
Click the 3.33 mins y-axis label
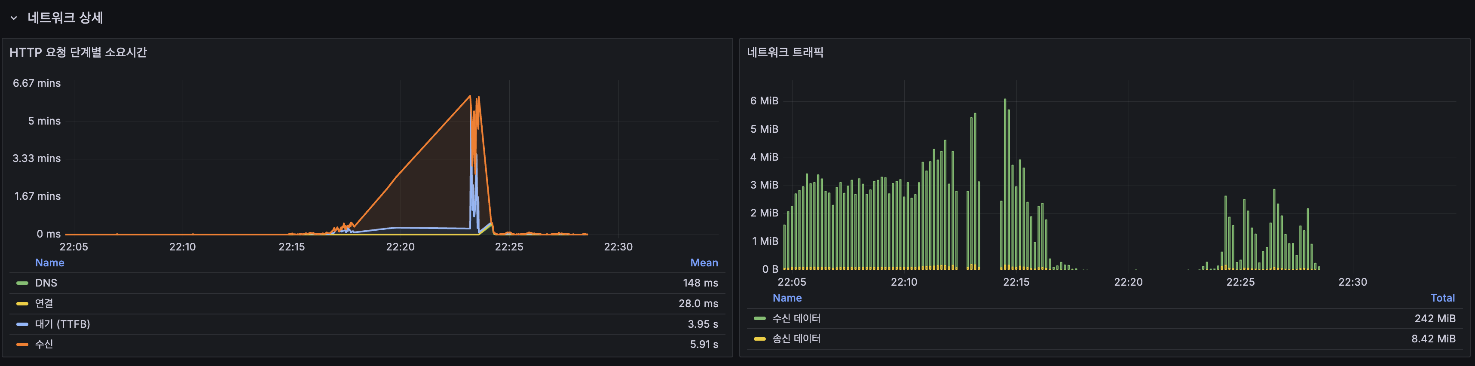pyautogui.click(x=37, y=159)
